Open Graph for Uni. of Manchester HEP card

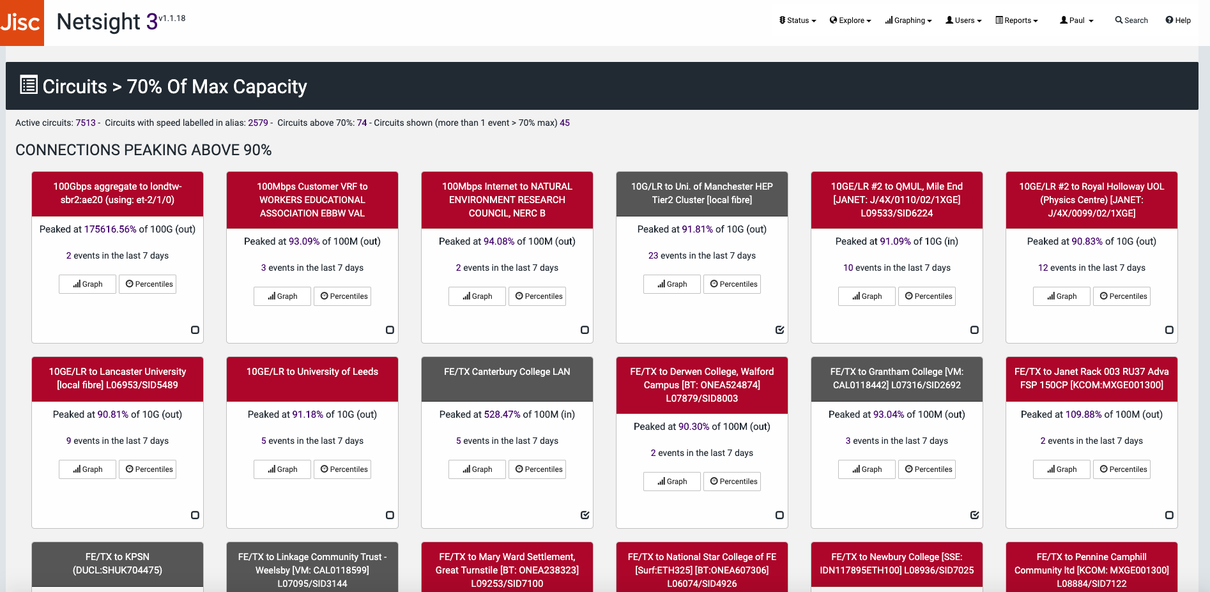[672, 284]
